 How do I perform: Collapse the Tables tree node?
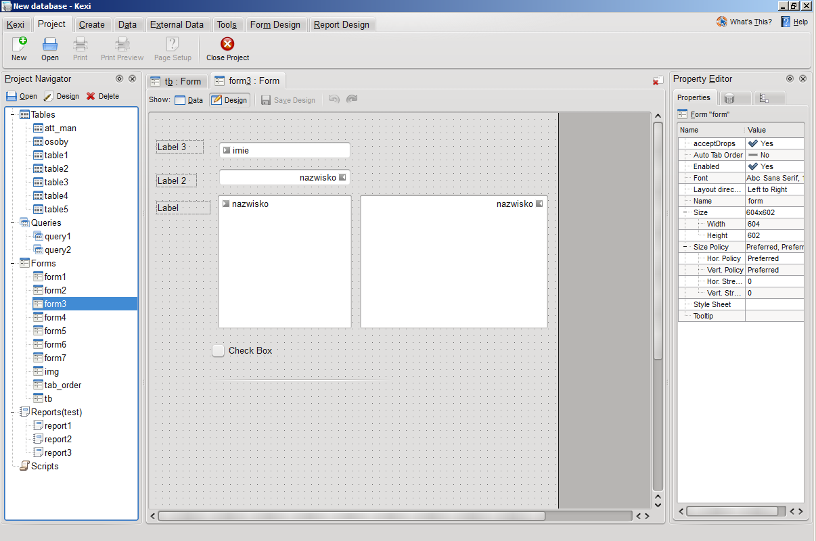click(x=13, y=115)
